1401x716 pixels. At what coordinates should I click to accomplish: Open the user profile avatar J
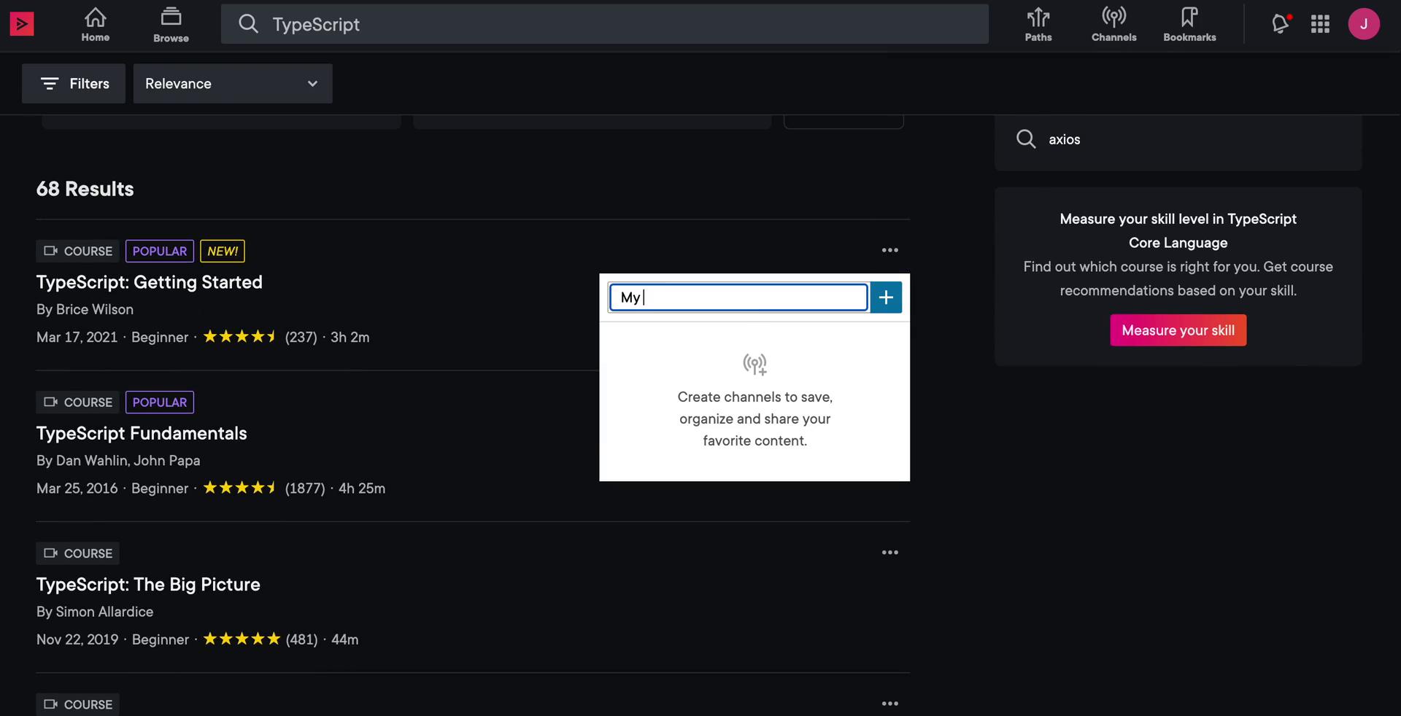(x=1364, y=24)
